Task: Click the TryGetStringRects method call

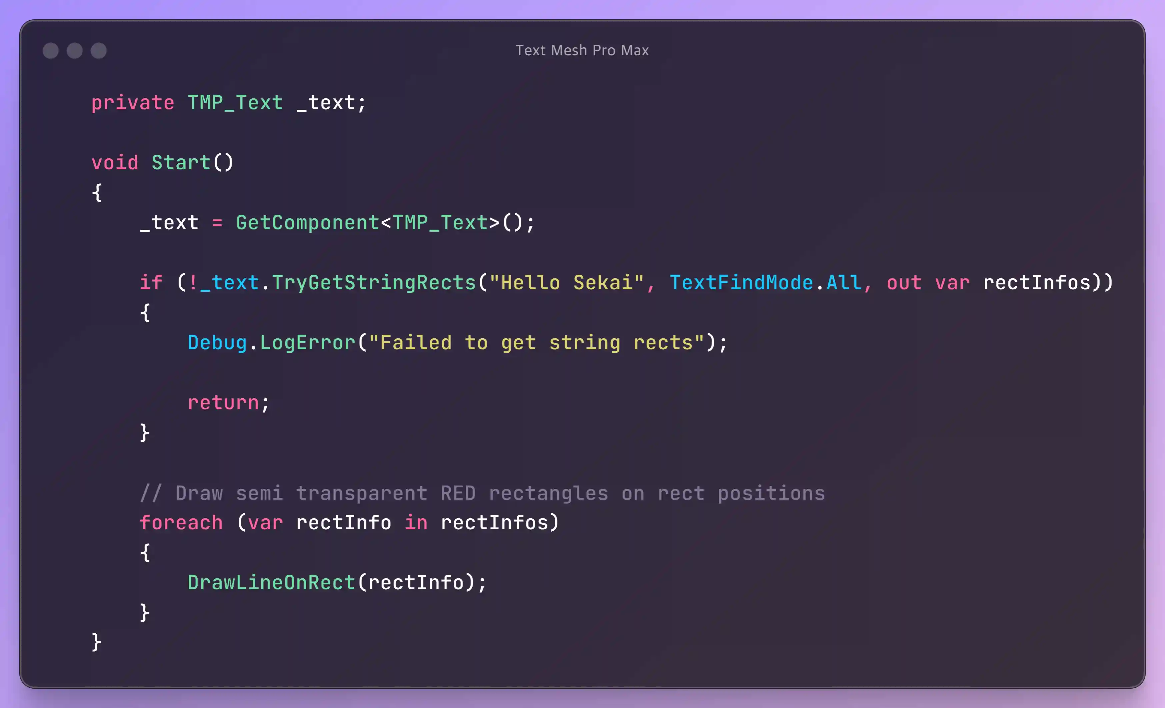Action: point(374,282)
